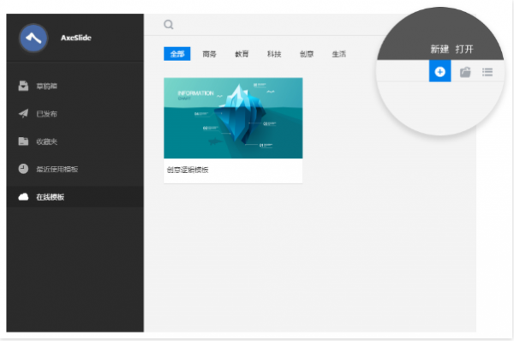
Task: Switch to the 生活 category tab
Action: coord(339,54)
